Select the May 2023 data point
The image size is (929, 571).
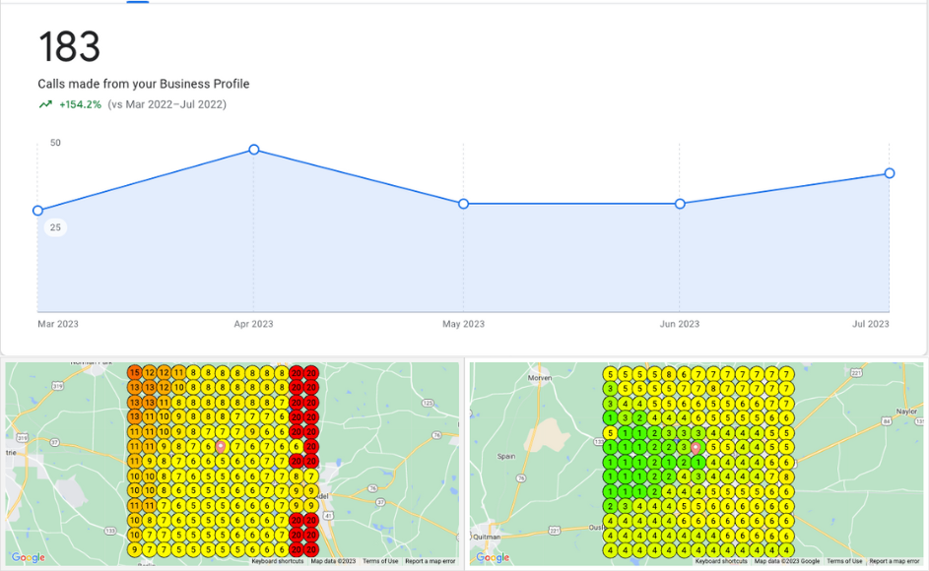click(x=463, y=204)
